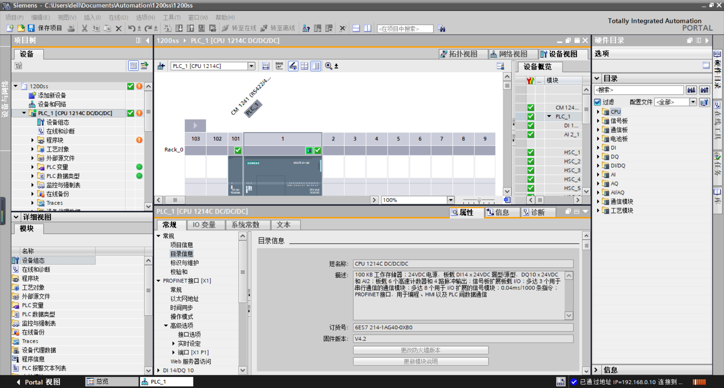Toggle the 过滤 filter checkbox in catalog
This screenshot has height=388, width=724.
point(598,102)
